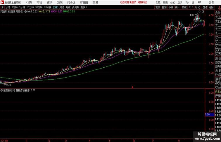This screenshot has height=142, width=221.
Task: Open the 版面 menu
Action: 165,2
